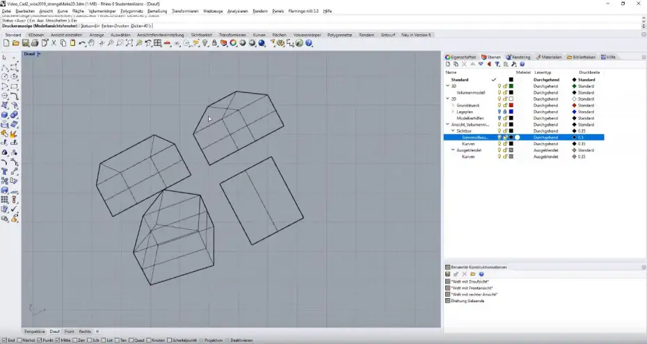Click the light bulb Hide objects icon
This screenshot has height=344, width=647.
tap(205, 43)
